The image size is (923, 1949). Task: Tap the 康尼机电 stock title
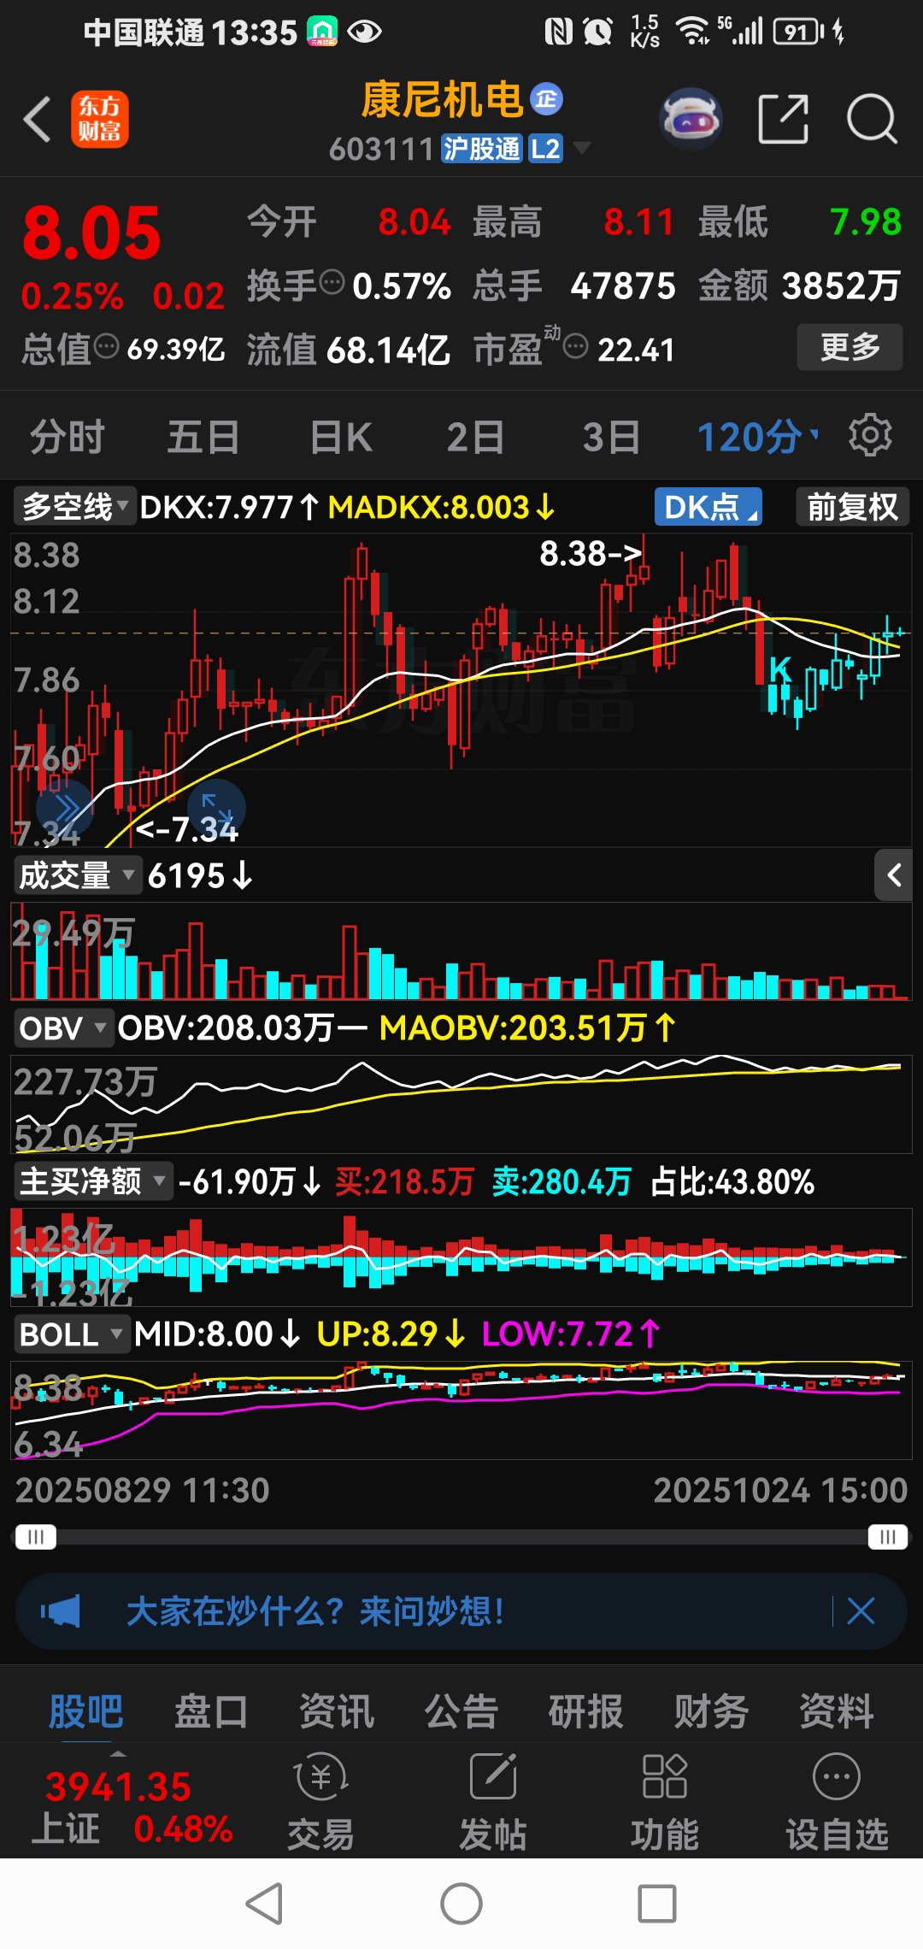coord(442,100)
